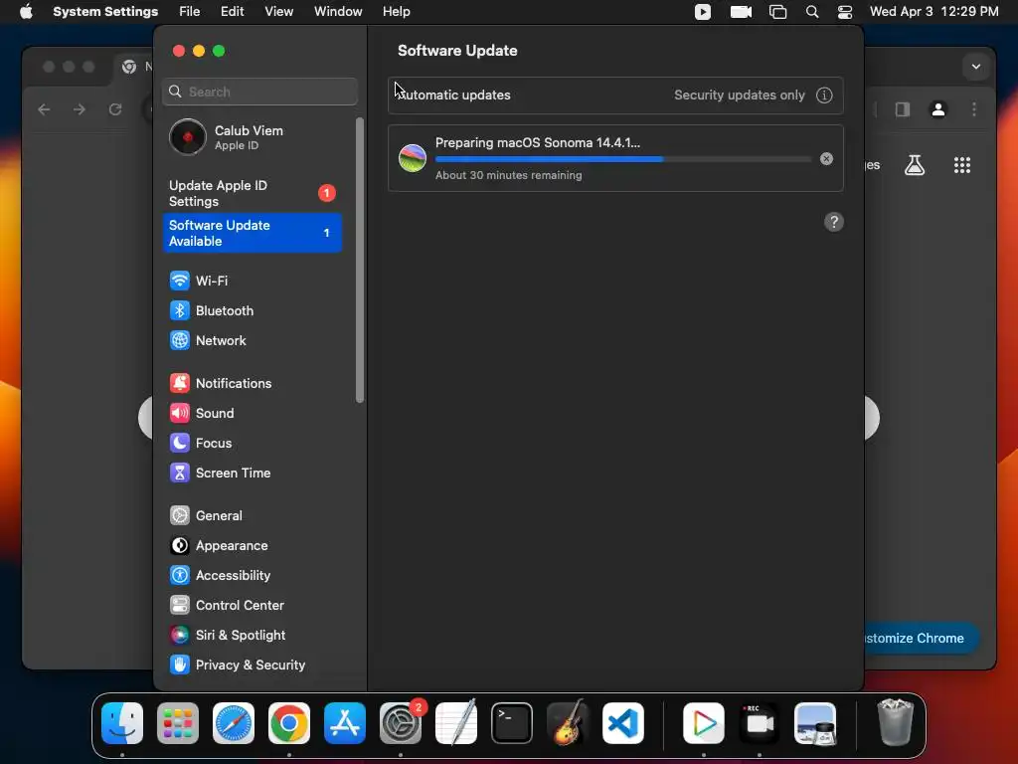
Task: Click the camera recording menu bar icon
Action: pos(741,12)
